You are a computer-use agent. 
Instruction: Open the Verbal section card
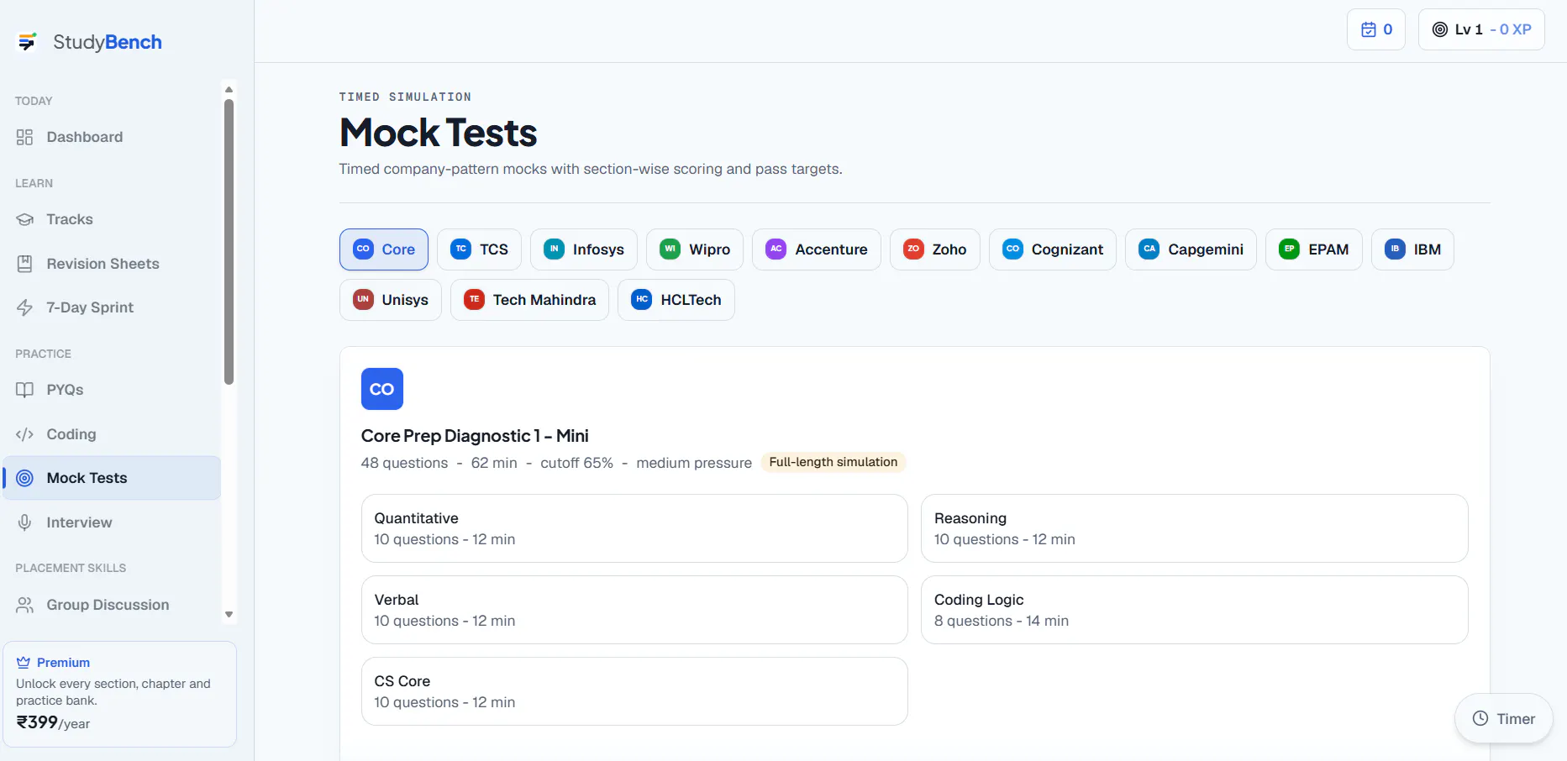click(634, 610)
